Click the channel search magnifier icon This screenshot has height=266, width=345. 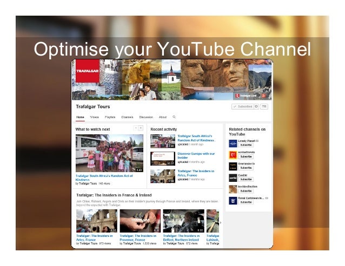point(174,117)
